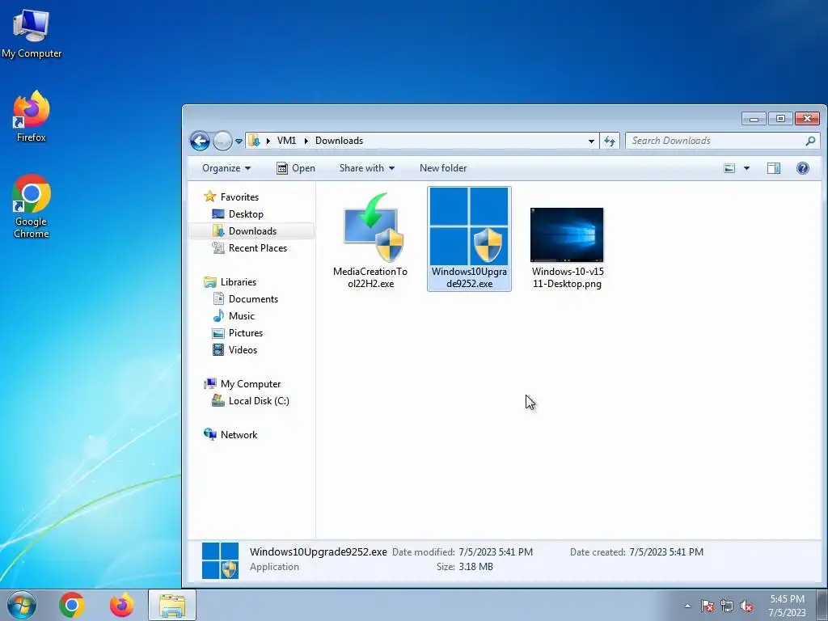Click the Windows10Upgrade9252.exe file name label
The image size is (828, 621).
coord(469,277)
